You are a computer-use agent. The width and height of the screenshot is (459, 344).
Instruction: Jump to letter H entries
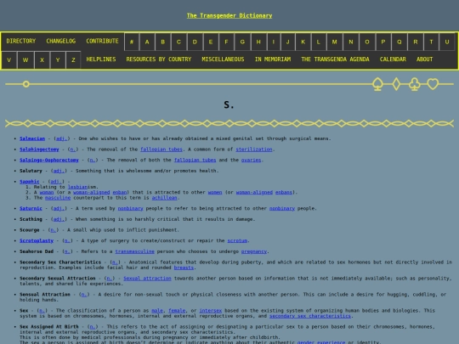[x=258, y=42]
